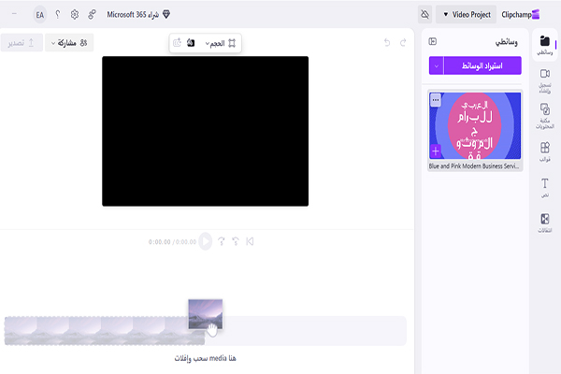
Task: Open the content library sidebar tab
Action: tap(544, 116)
